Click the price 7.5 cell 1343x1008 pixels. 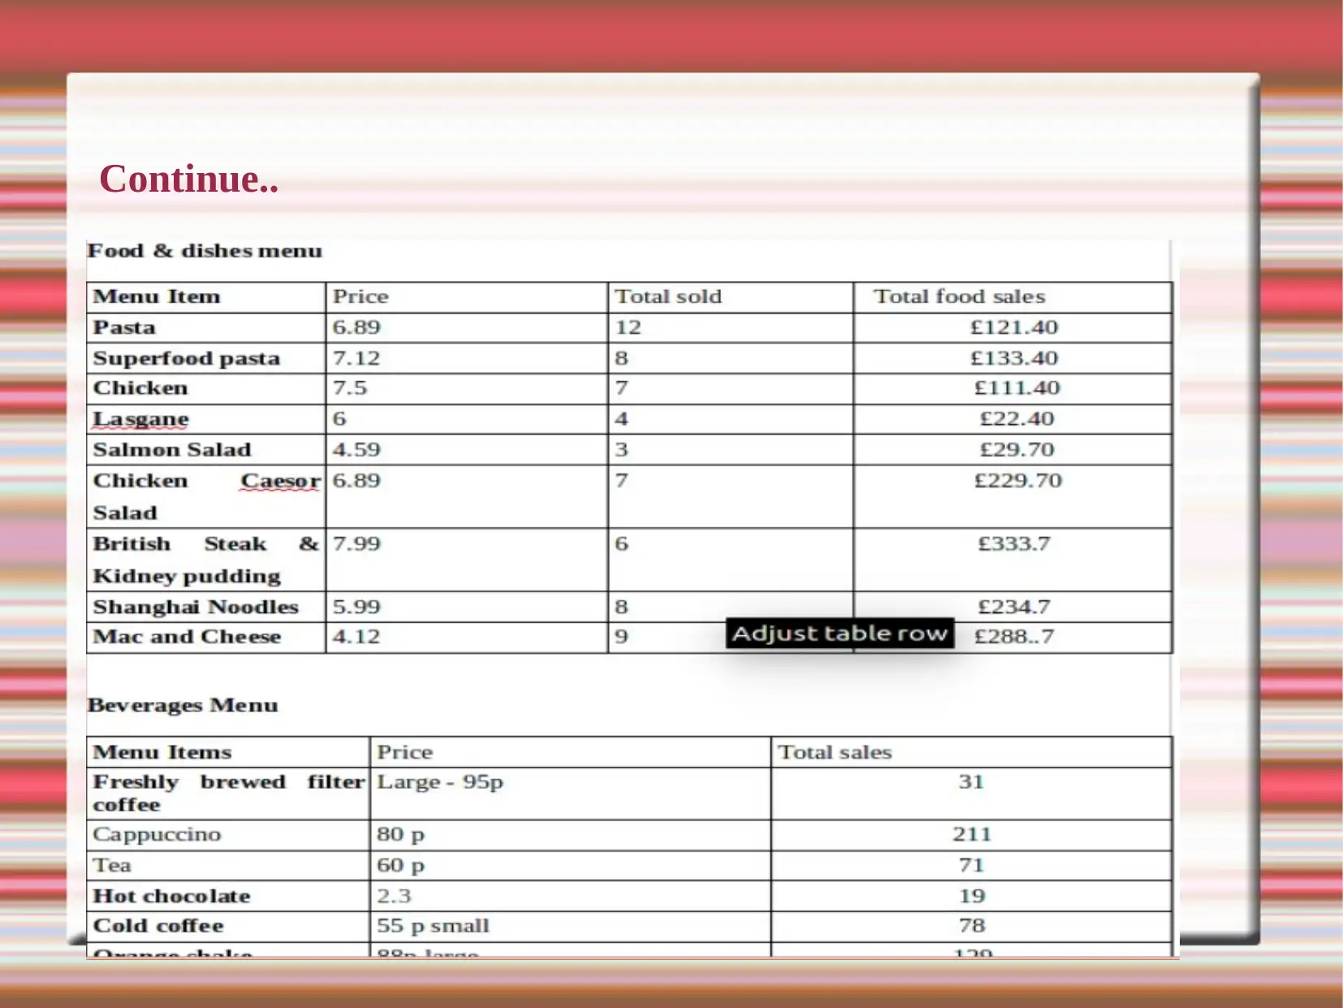tap(467, 388)
